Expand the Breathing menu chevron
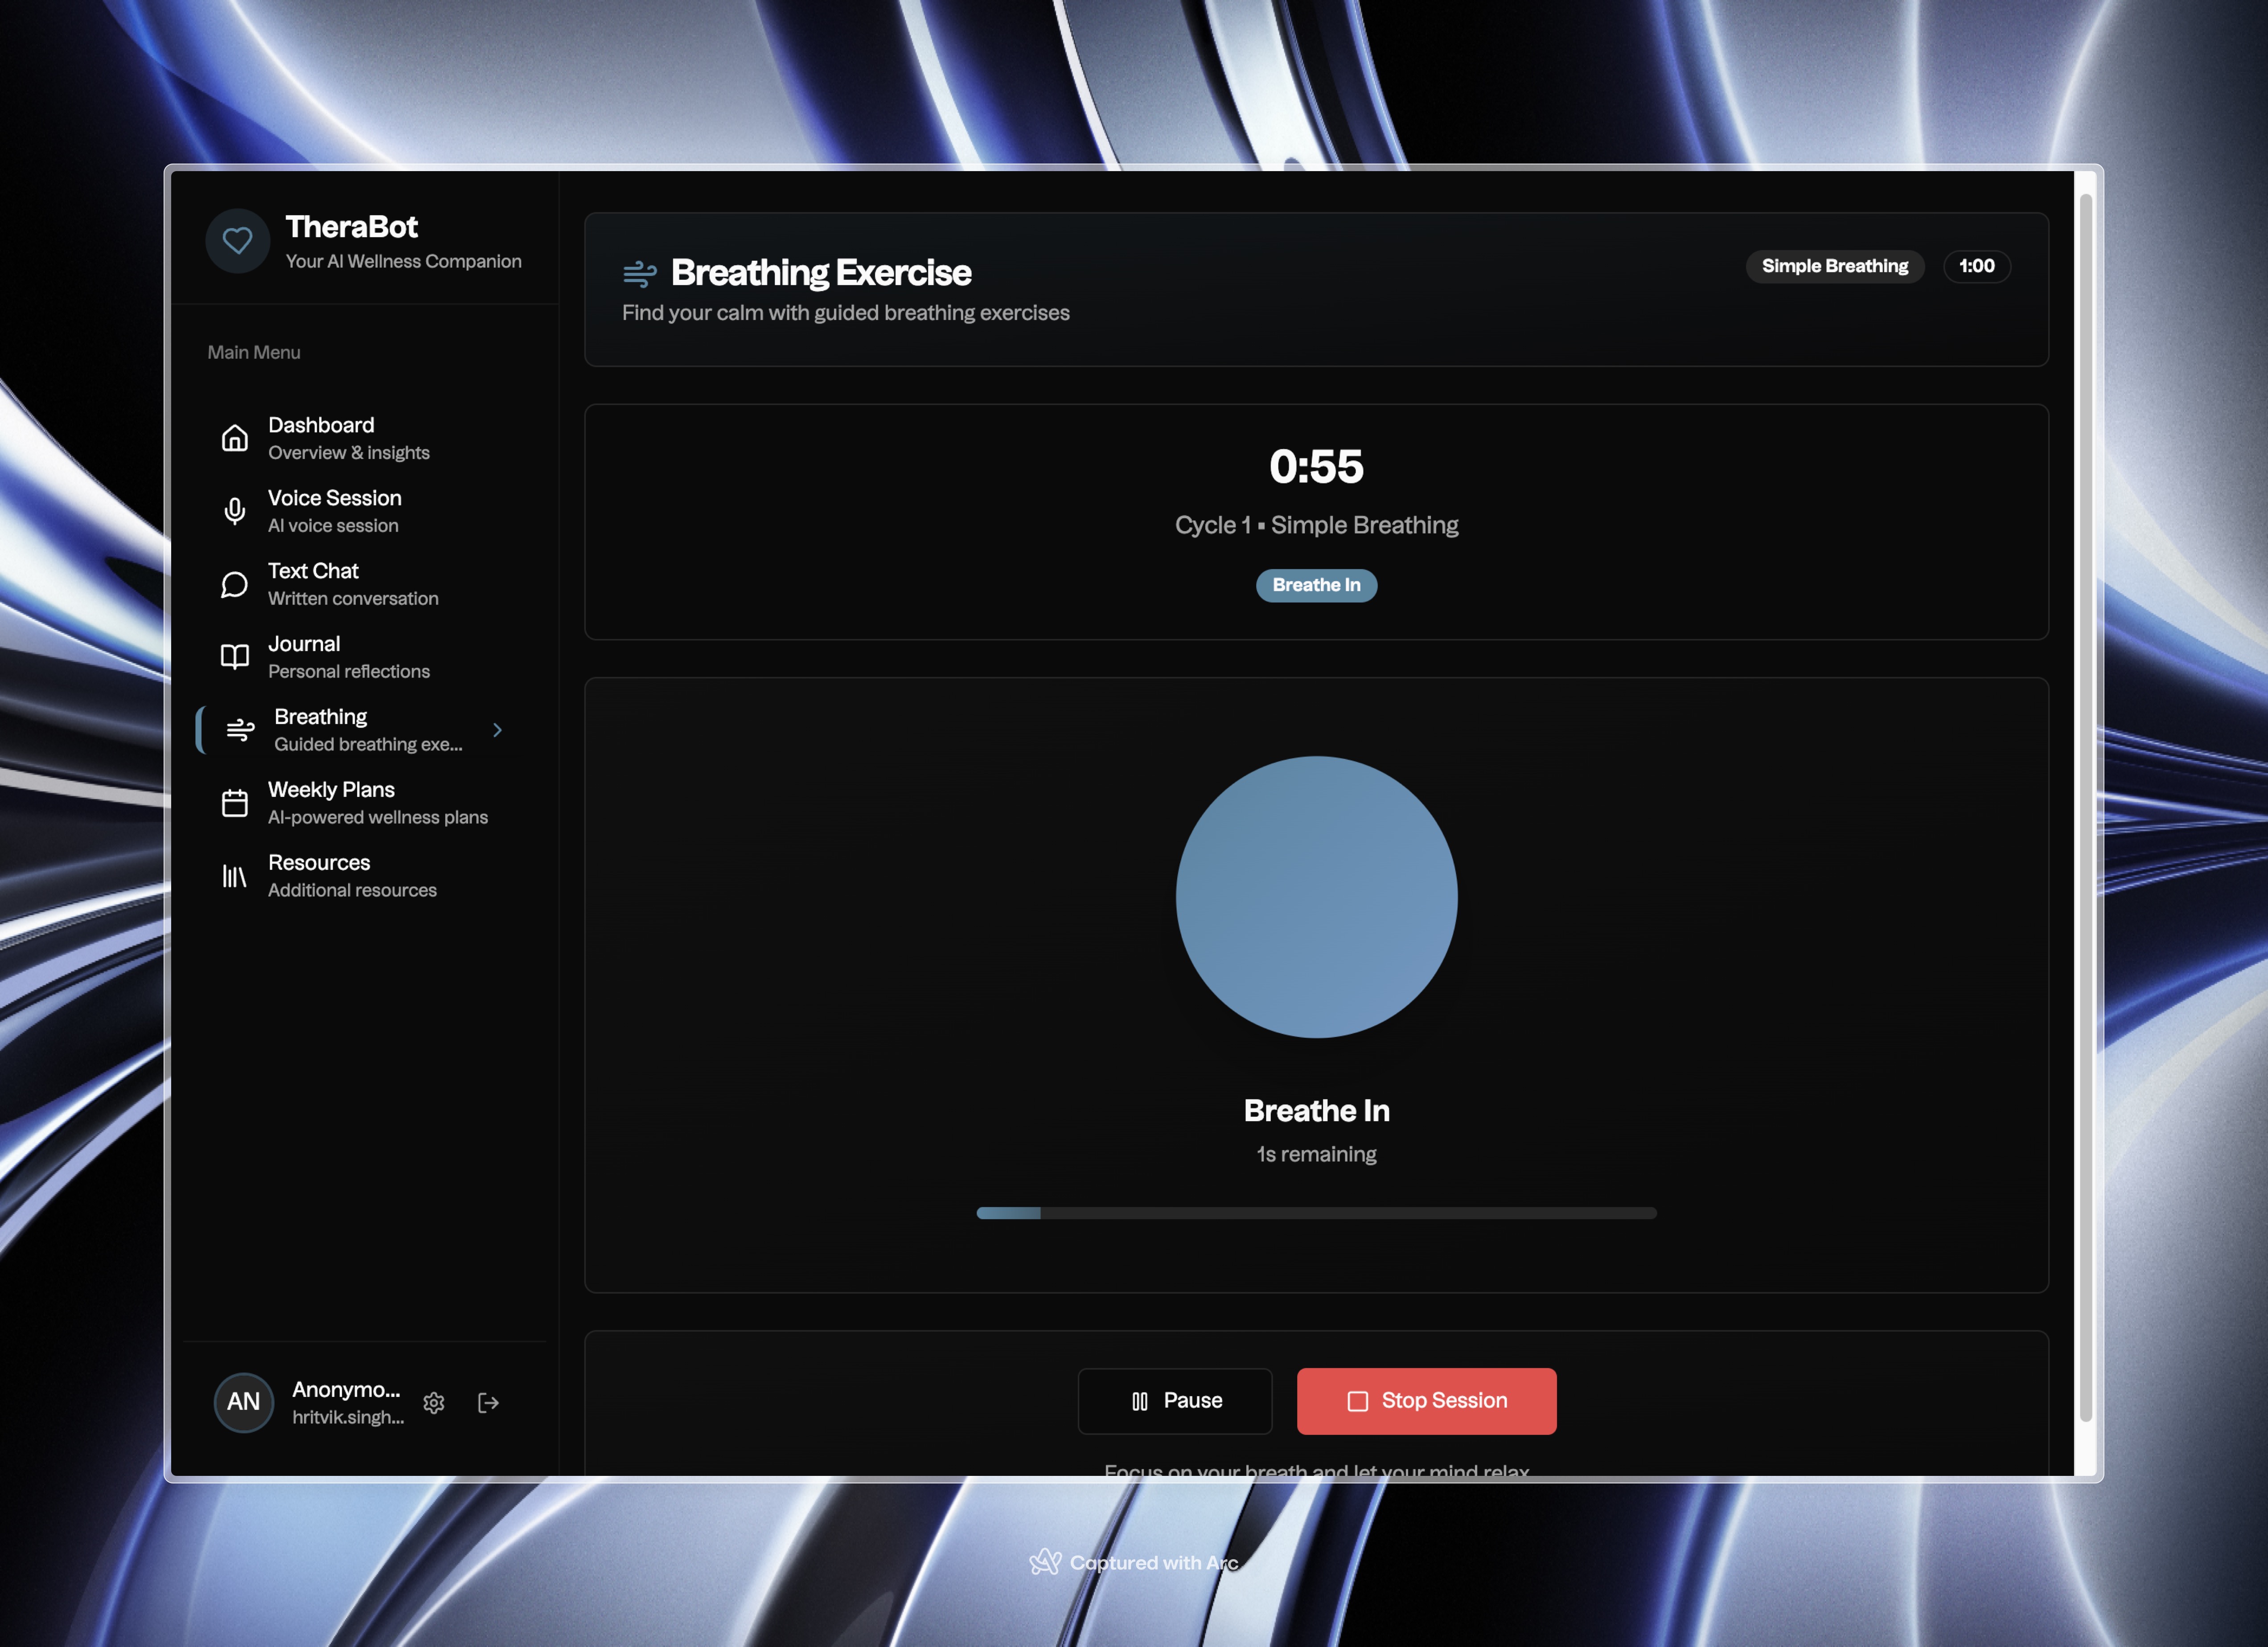2268x1647 pixels. tap(497, 729)
